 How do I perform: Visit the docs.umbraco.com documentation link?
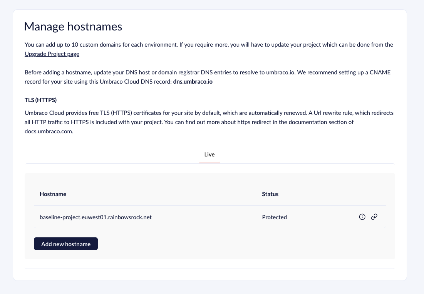point(49,131)
